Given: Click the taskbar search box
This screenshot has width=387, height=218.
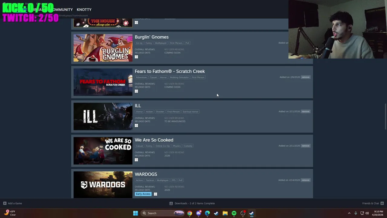Looking at the screenshot, I should pyautogui.click(x=163, y=213).
